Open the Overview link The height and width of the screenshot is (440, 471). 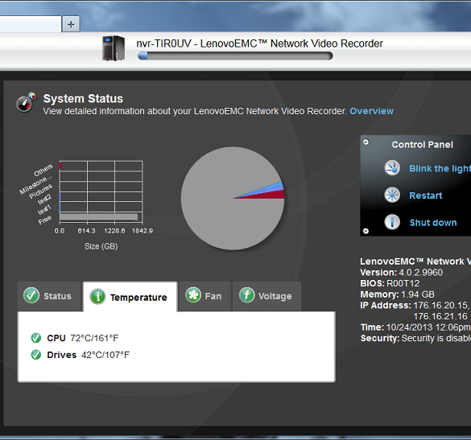tap(372, 111)
